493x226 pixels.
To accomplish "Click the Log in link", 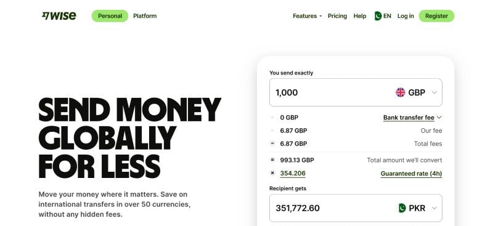I will pos(405,16).
